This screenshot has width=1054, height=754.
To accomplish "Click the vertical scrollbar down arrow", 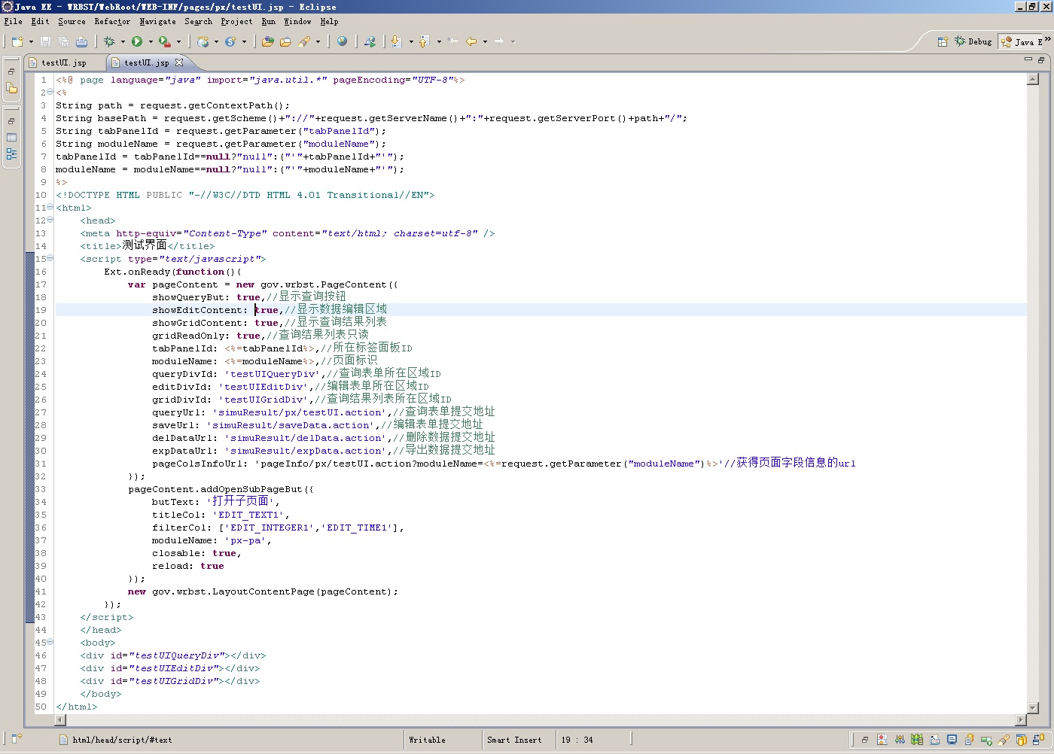I will pos(1033,707).
